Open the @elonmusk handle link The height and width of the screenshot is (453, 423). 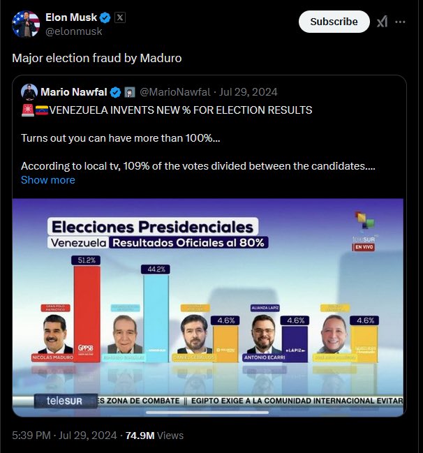(x=74, y=31)
